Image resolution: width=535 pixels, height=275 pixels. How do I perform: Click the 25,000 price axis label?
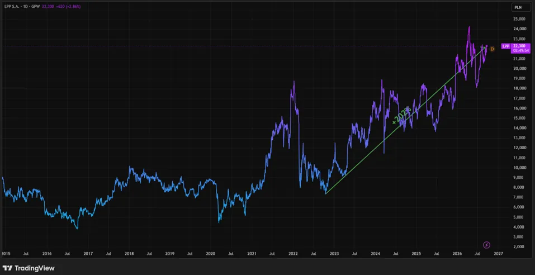click(x=519, y=19)
